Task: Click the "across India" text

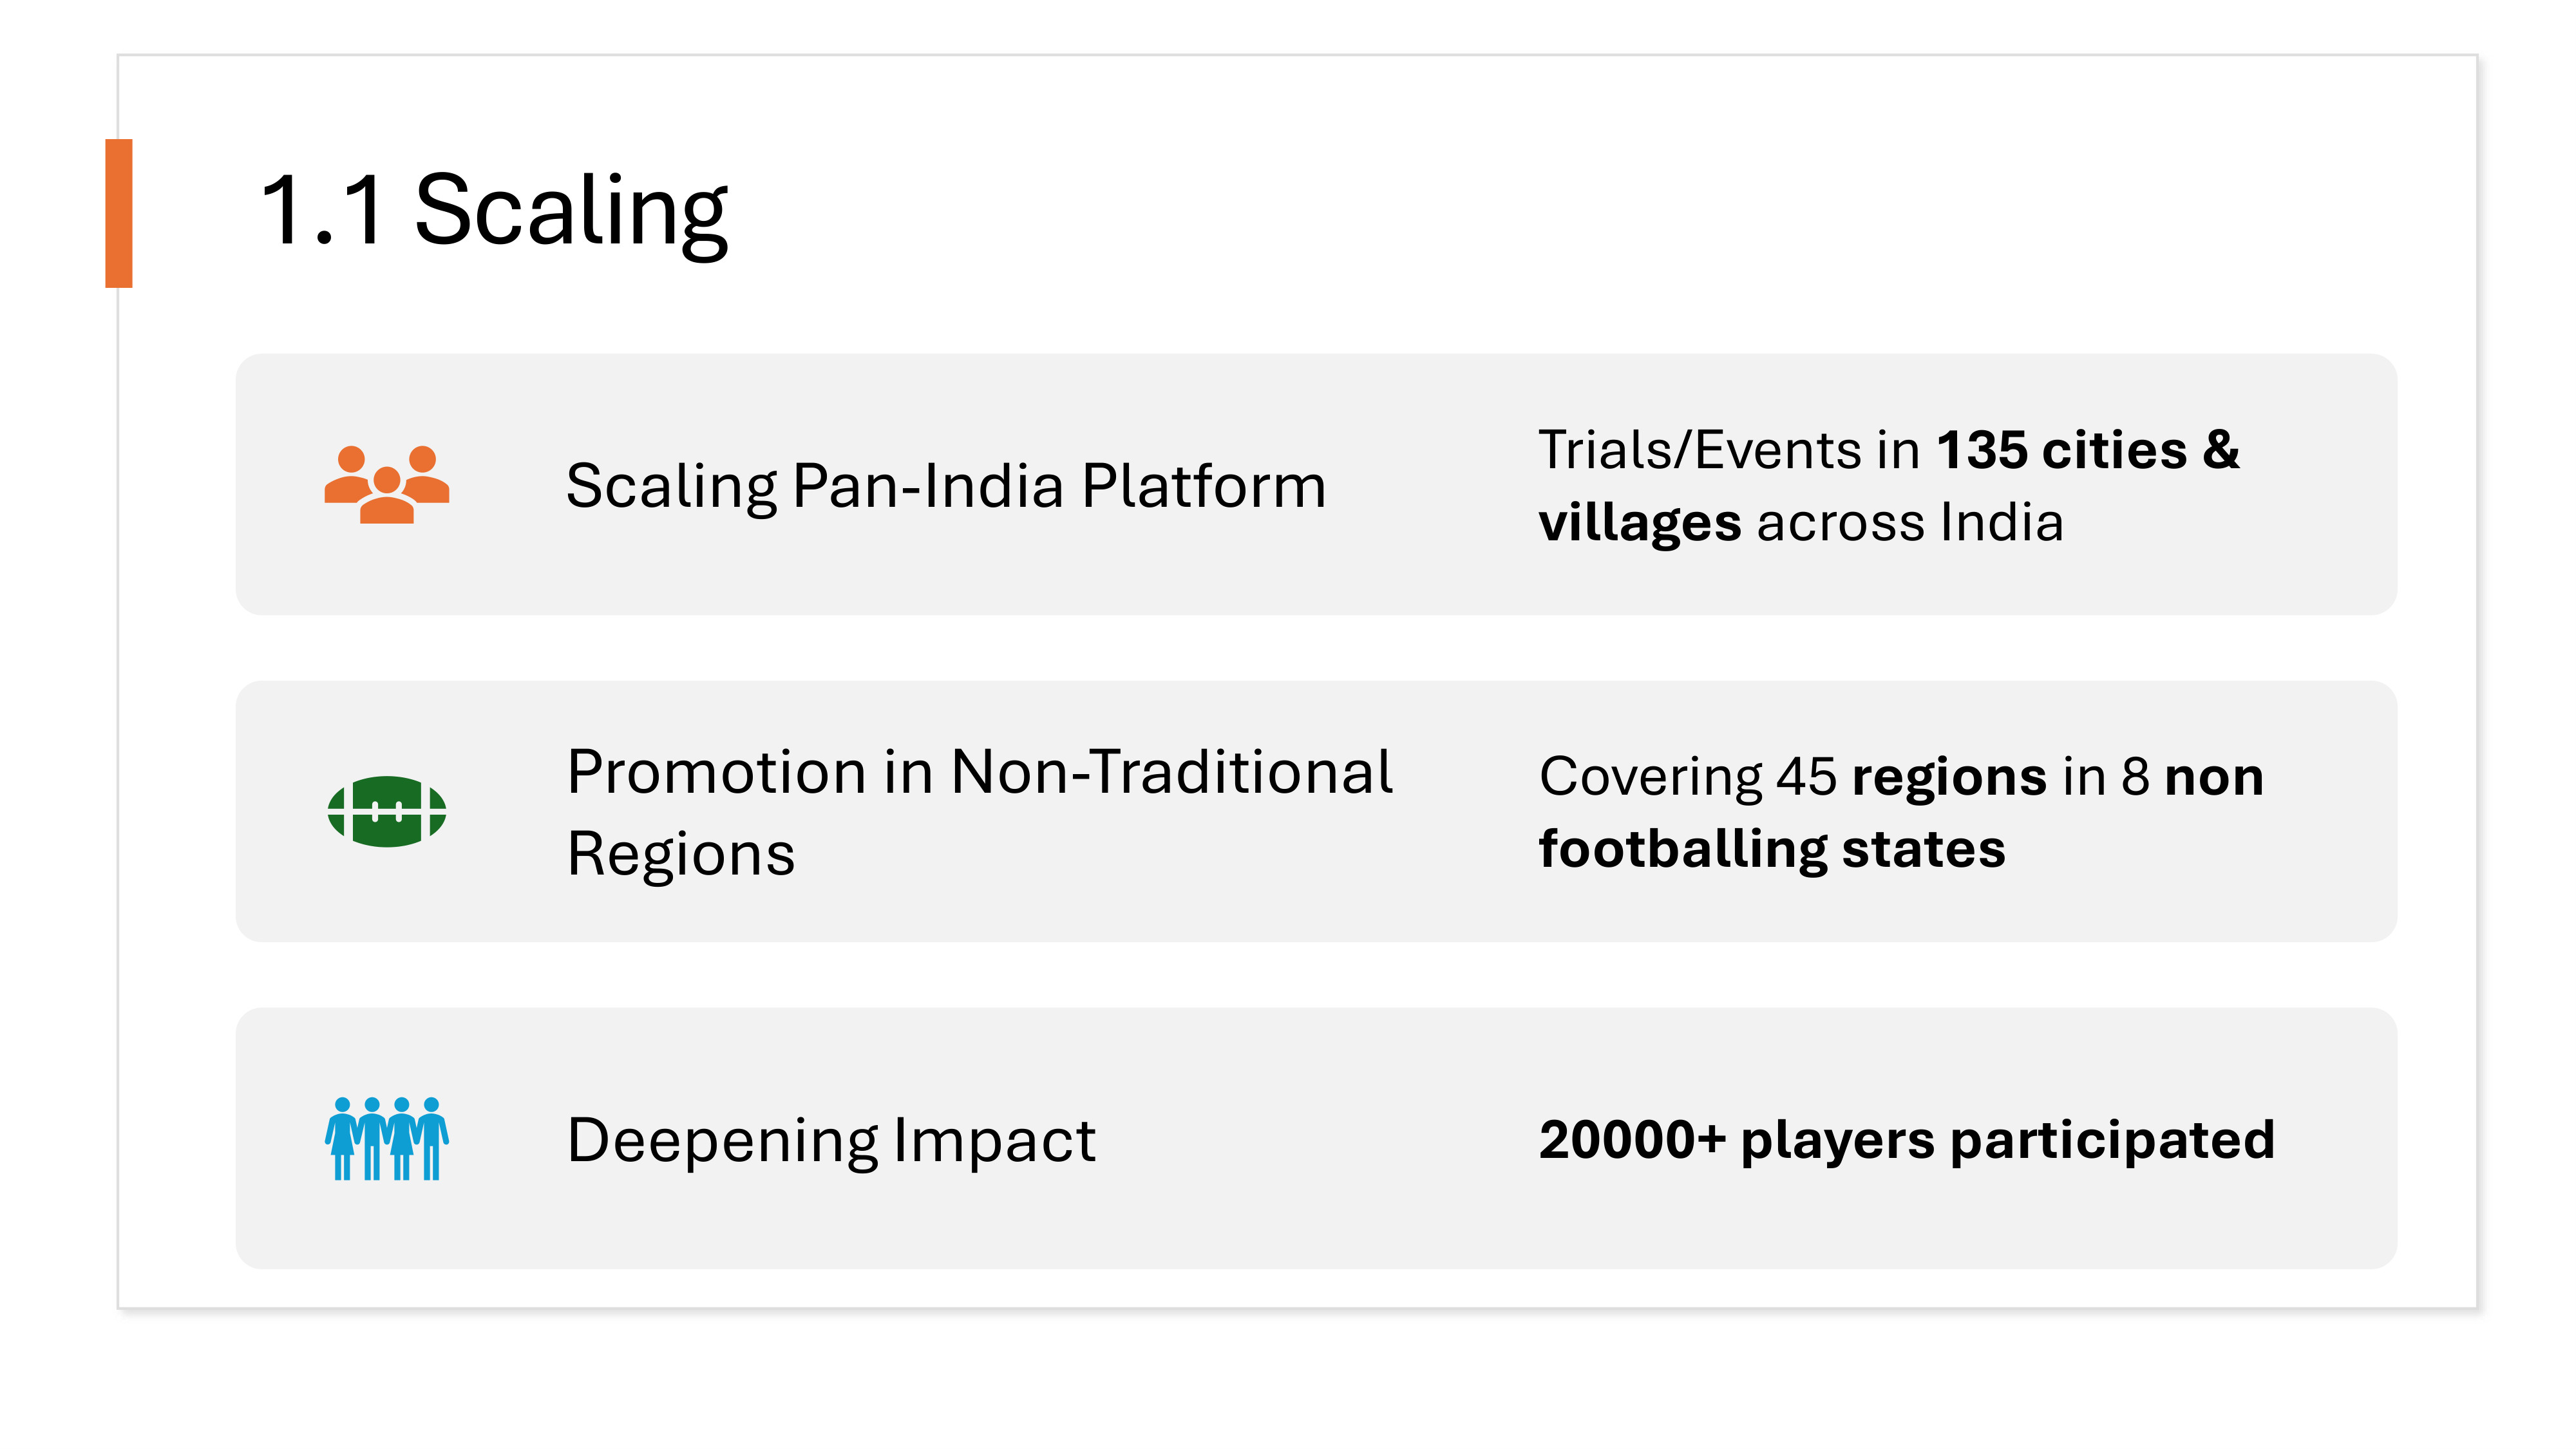Action: [1910, 523]
